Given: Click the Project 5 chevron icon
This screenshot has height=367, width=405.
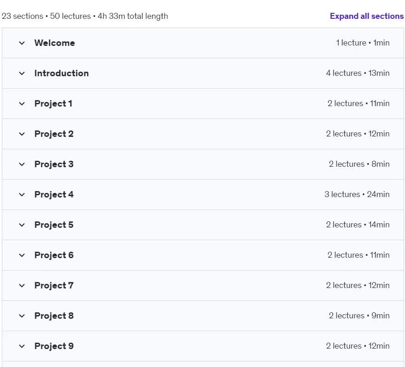Looking at the screenshot, I should (22, 225).
